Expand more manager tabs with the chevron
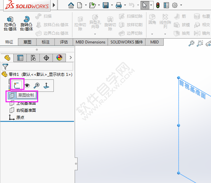Image resolution: width=211 pixels, height=183 pixels. click(x=71, y=58)
